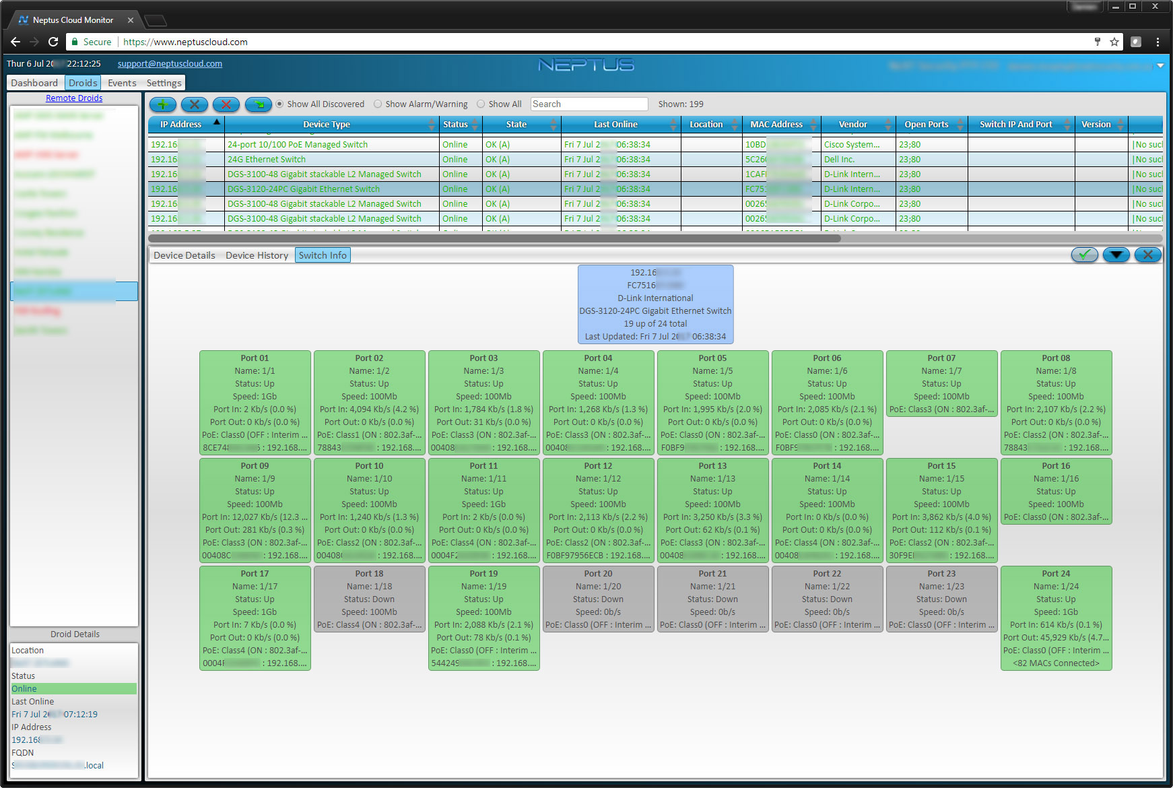Click the support@neptuscloud.com link
The height and width of the screenshot is (788, 1173).
tap(170, 64)
